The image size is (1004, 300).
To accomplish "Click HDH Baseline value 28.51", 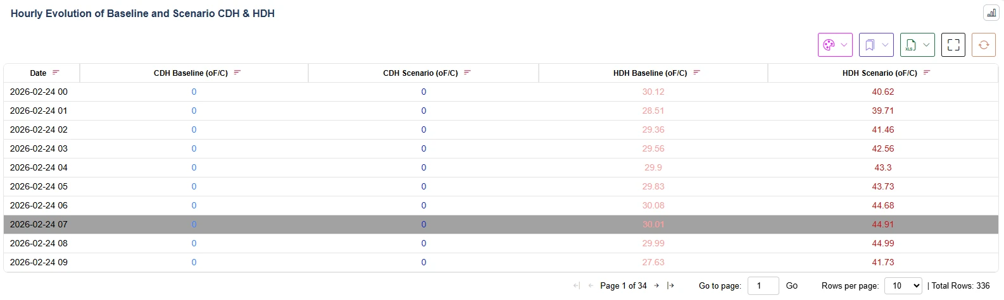I will tap(653, 111).
